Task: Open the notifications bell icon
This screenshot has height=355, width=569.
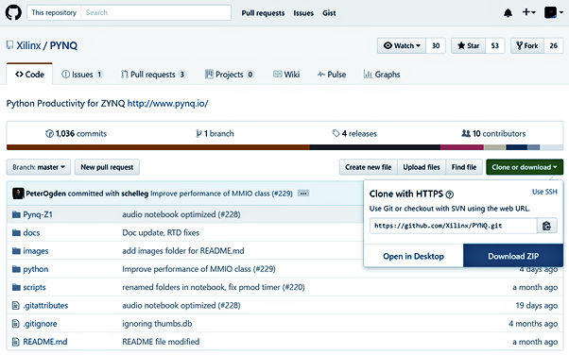Action: (509, 13)
